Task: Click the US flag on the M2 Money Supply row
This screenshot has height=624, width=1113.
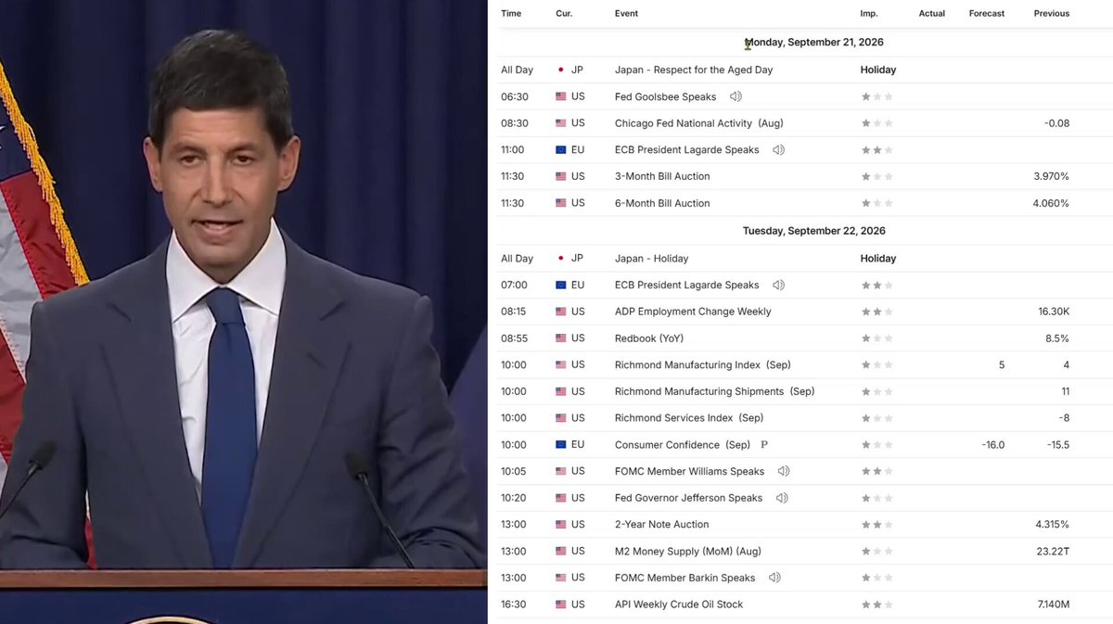Action: coord(560,552)
